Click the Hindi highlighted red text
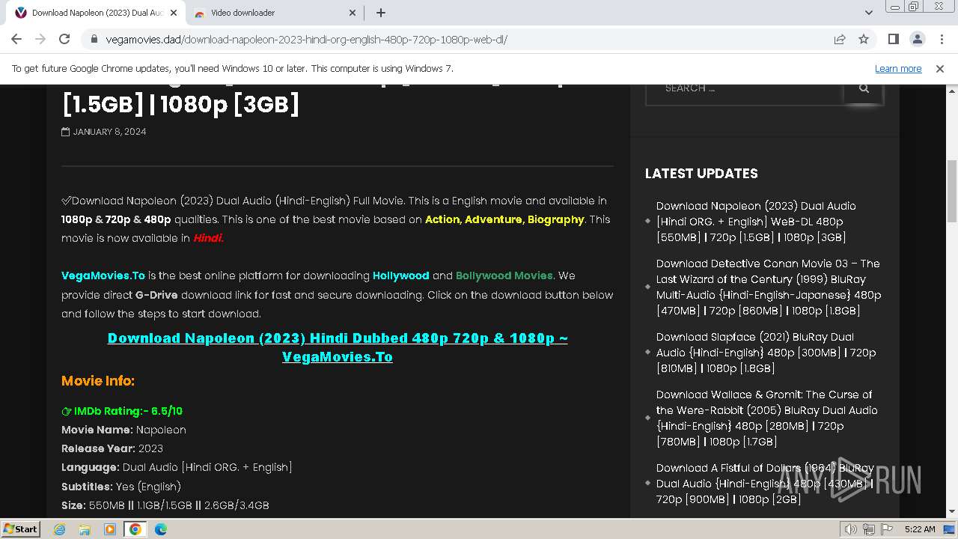The image size is (958, 539). pyautogui.click(x=208, y=238)
